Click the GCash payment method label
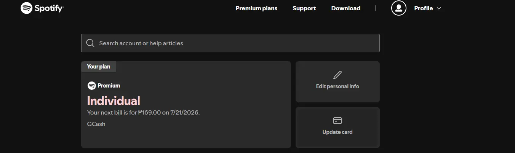The width and height of the screenshot is (515, 153). click(96, 124)
